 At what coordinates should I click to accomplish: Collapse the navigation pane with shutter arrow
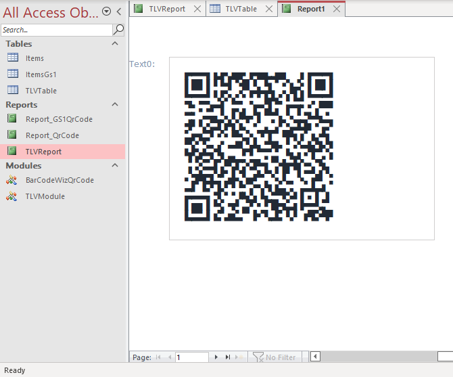[x=119, y=12]
